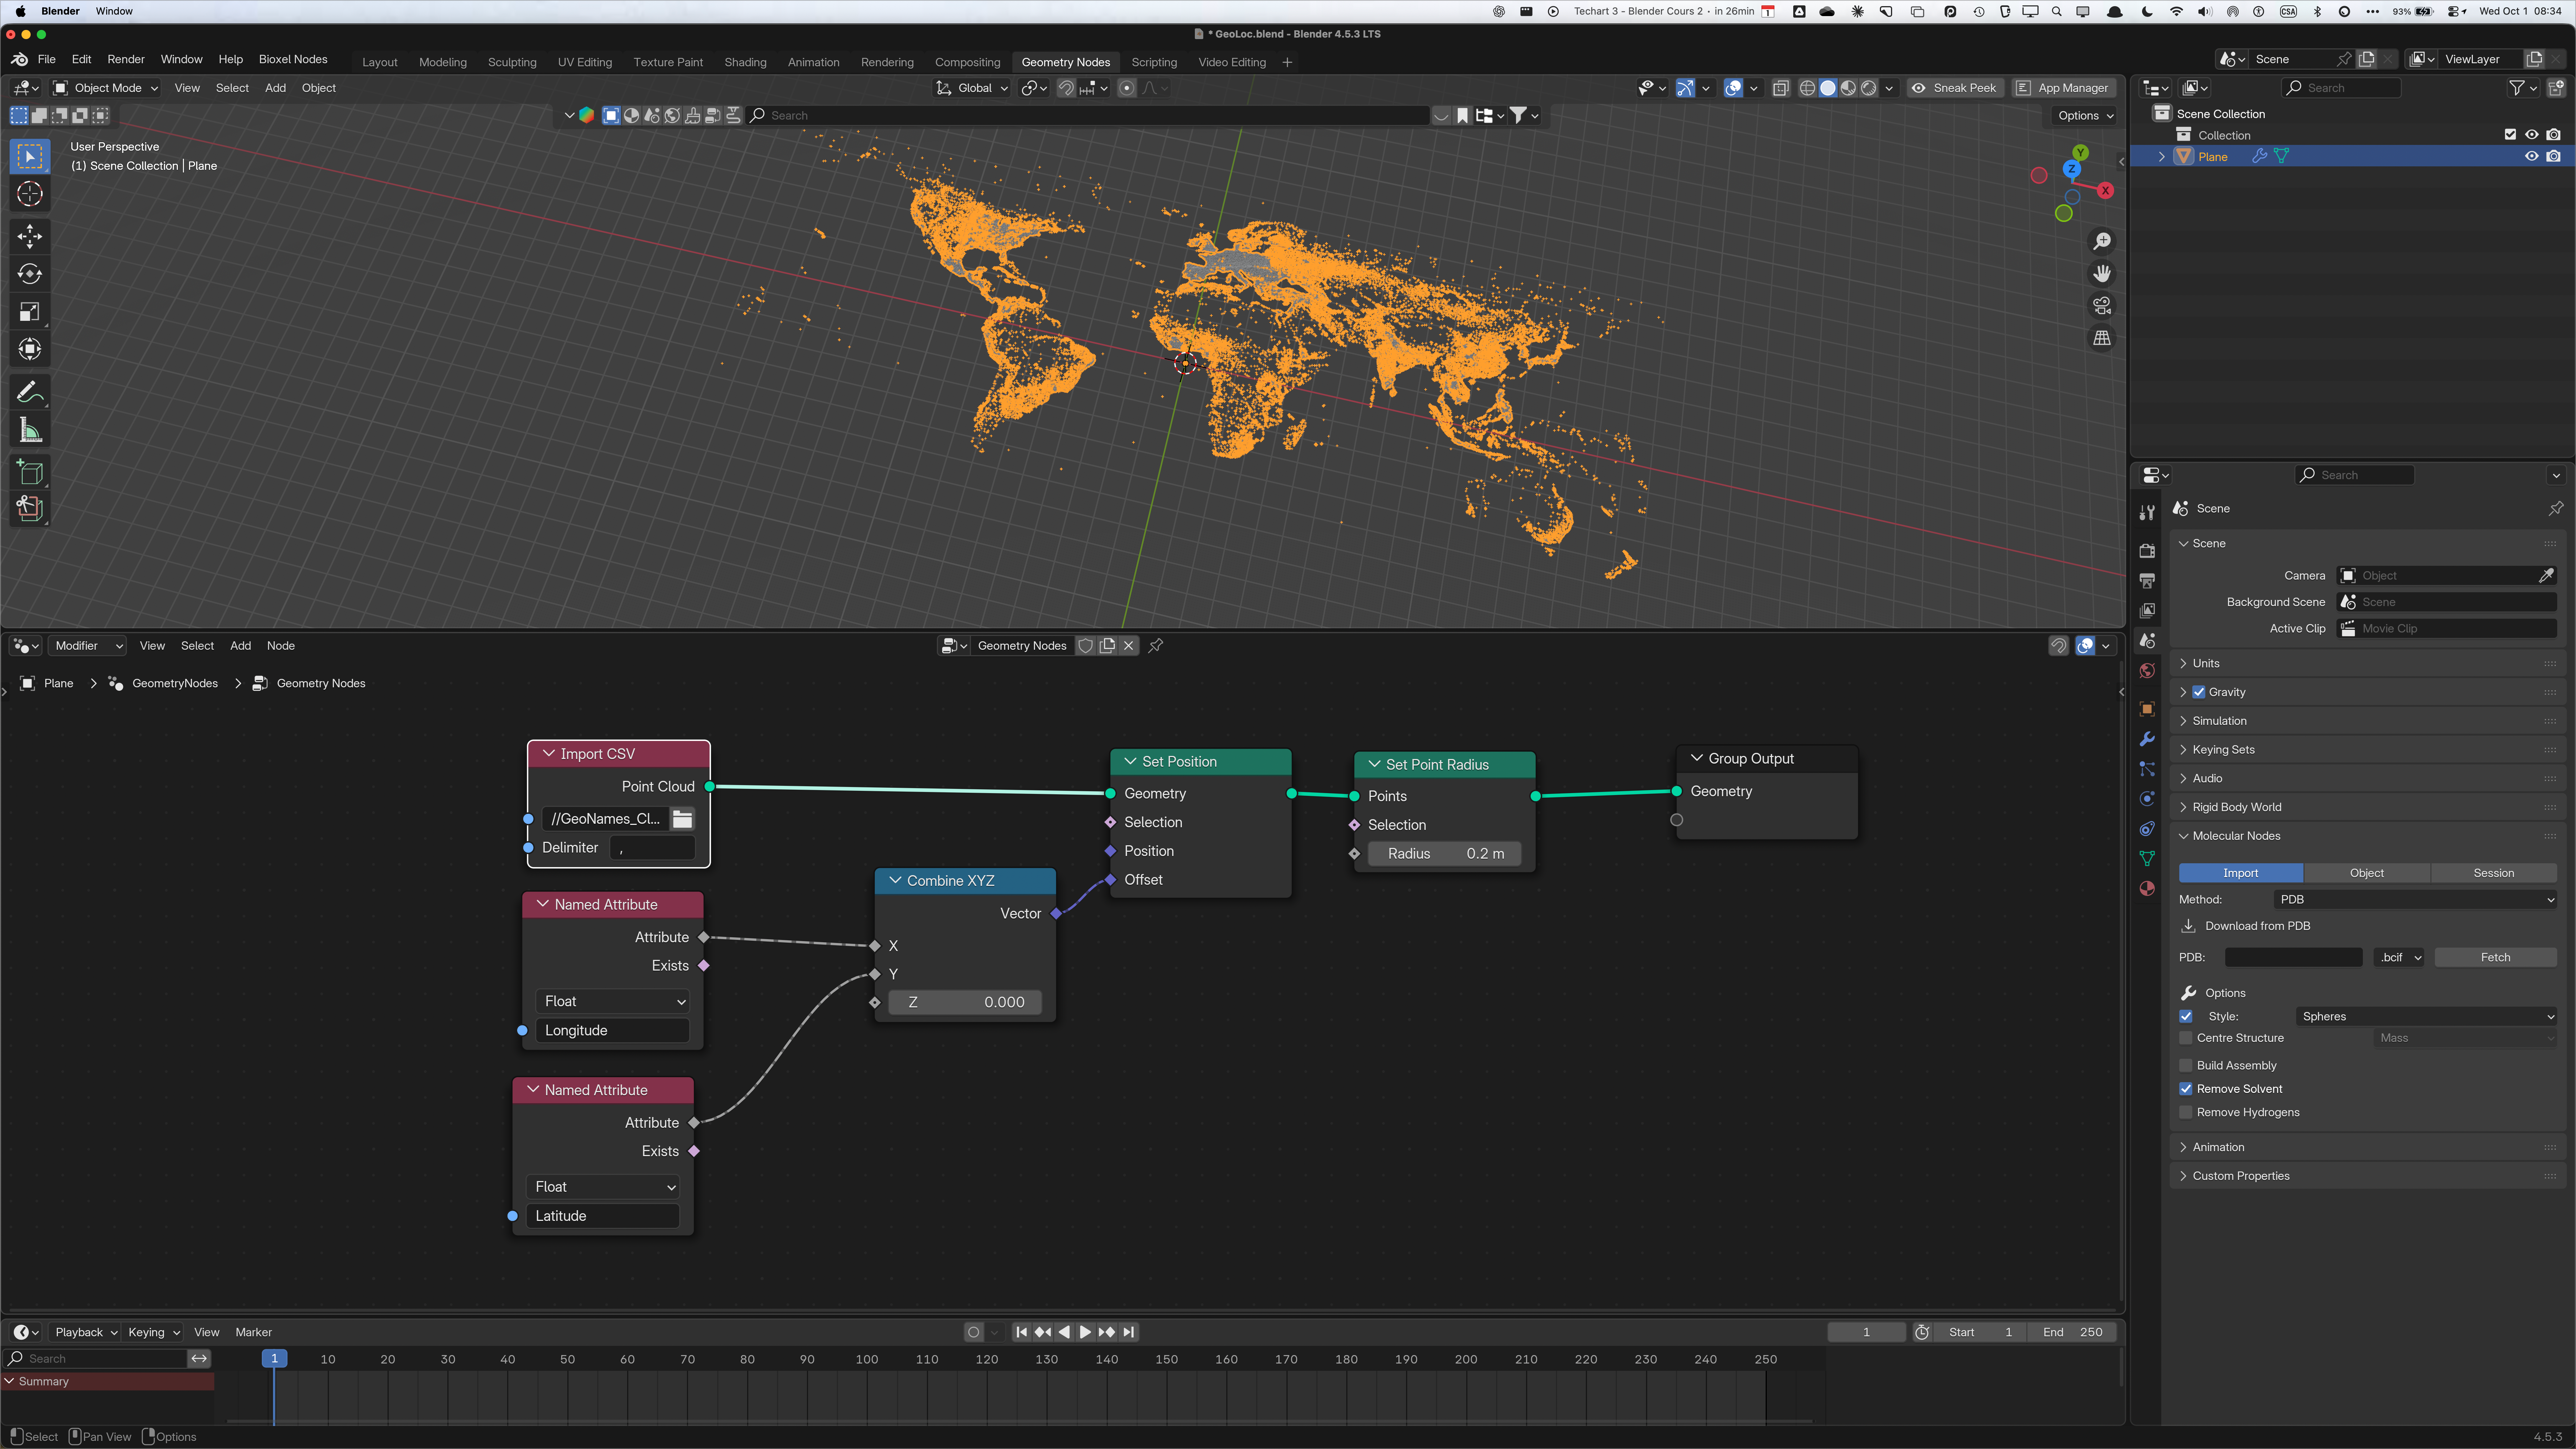The height and width of the screenshot is (1449, 2576).
Task: Switch perspective/orthographic with the grid icon
Action: [2102, 338]
